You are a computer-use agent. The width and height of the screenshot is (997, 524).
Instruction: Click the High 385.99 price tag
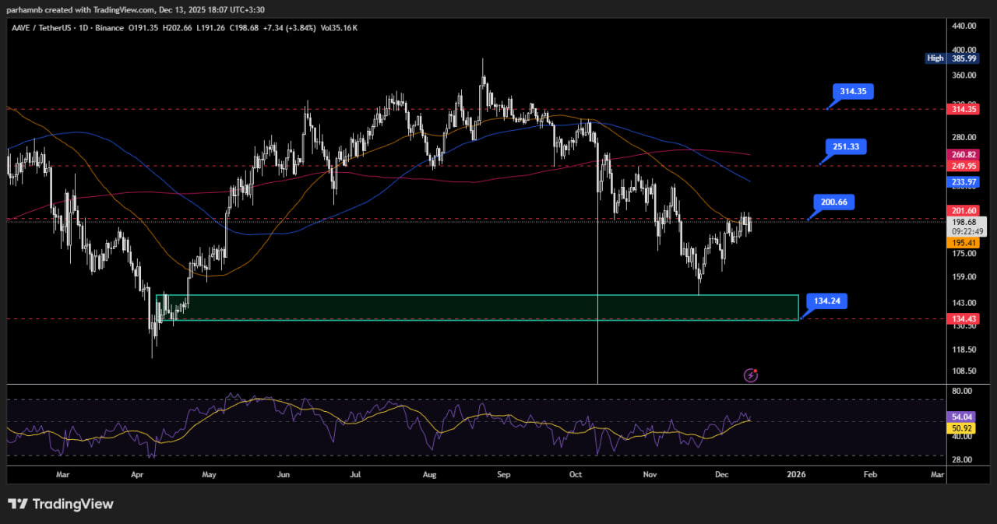point(951,58)
